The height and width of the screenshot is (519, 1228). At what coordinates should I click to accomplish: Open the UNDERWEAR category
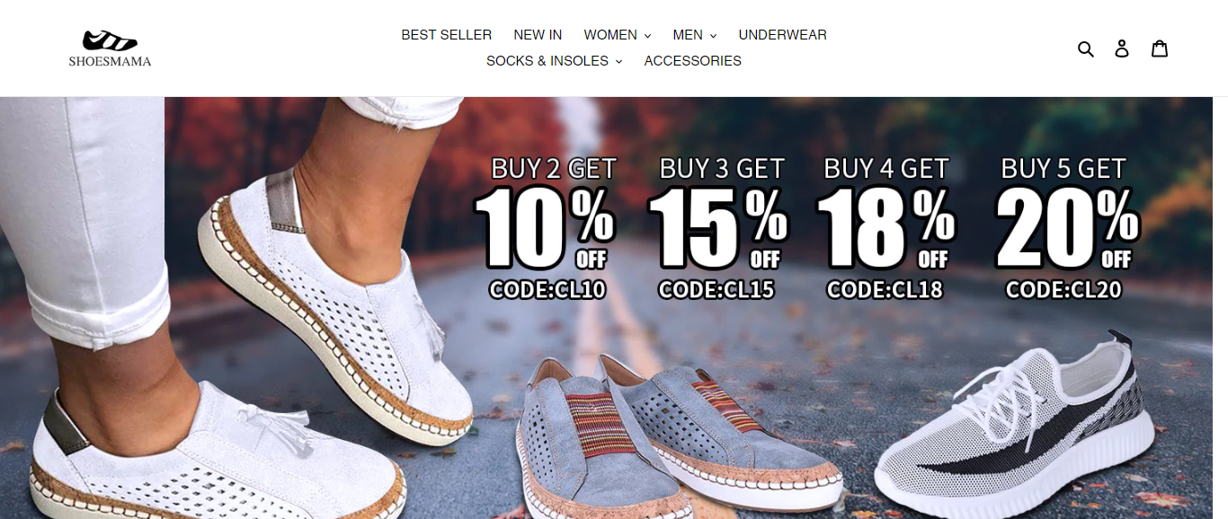(x=782, y=35)
